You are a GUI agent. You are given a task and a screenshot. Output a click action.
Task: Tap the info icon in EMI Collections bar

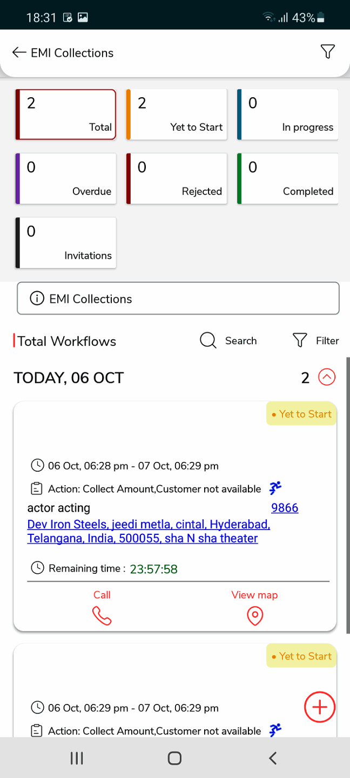[x=37, y=299]
